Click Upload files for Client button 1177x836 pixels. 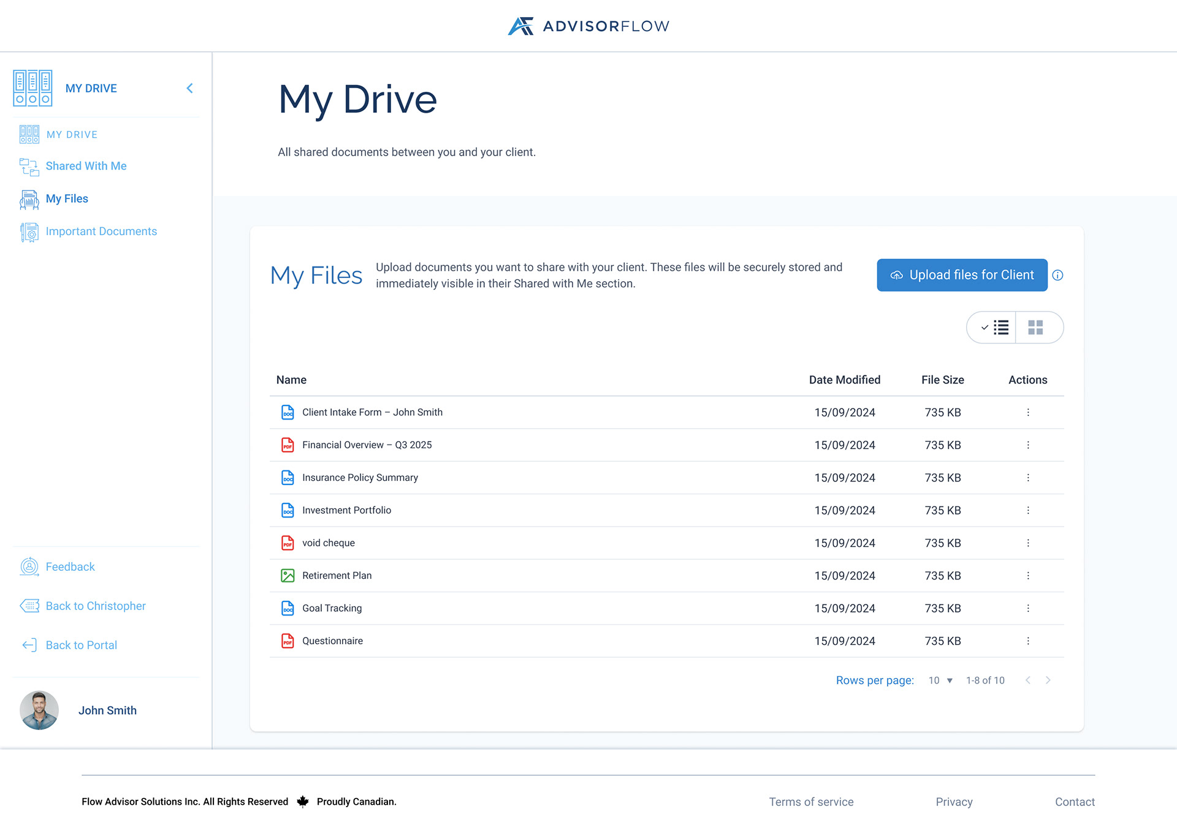click(962, 275)
